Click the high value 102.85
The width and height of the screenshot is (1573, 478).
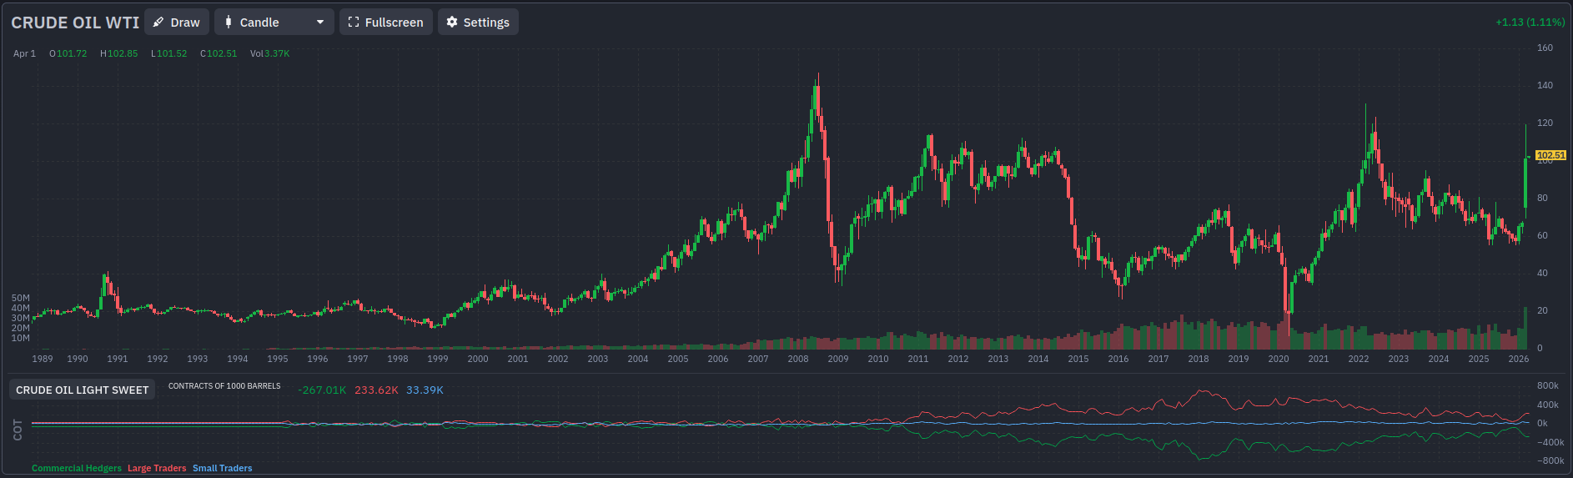[123, 53]
